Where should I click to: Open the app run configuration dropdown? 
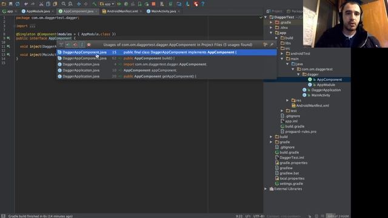(x=107, y=4)
